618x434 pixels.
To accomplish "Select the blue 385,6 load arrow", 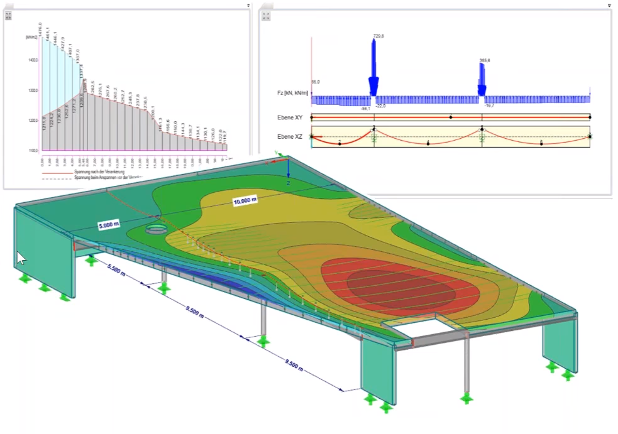I will tap(482, 80).
